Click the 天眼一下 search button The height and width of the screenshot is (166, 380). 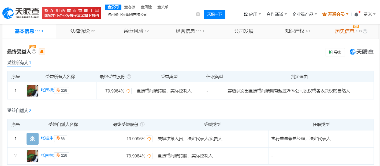214,14
